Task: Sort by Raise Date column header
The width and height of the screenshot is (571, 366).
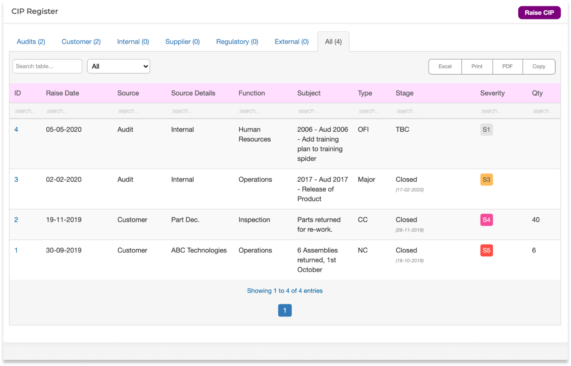Action: [63, 93]
